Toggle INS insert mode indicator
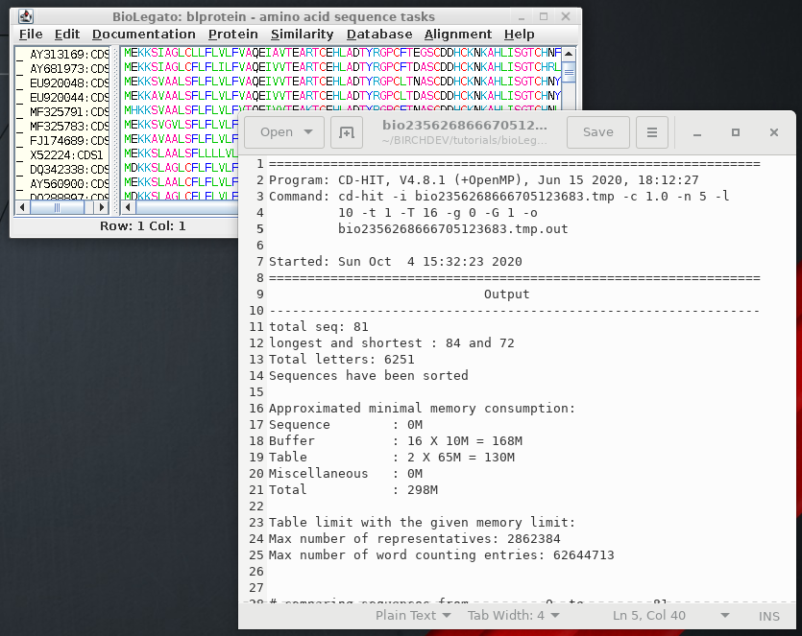Viewport: 802px width, 636px height. point(769,616)
